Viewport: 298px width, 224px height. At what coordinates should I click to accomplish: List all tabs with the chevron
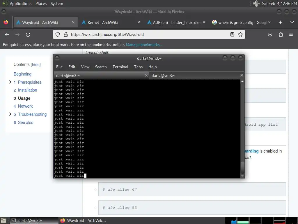(292, 22)
